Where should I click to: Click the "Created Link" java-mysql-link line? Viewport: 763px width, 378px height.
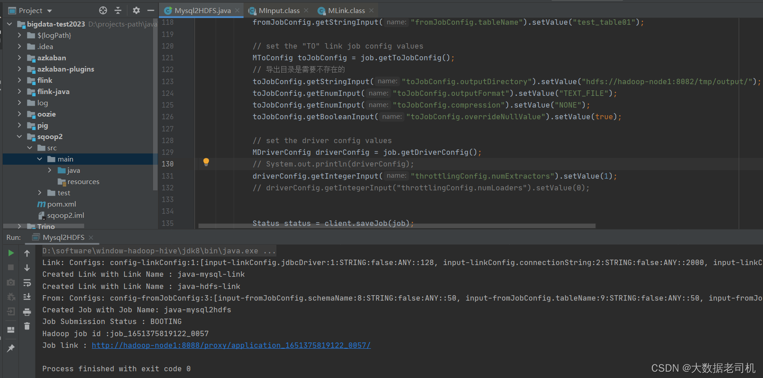pyautogui.click(x=144, y=274)
